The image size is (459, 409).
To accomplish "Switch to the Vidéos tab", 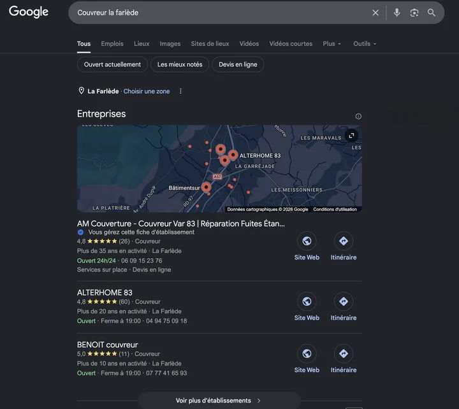I will click(x=249, y=44).
